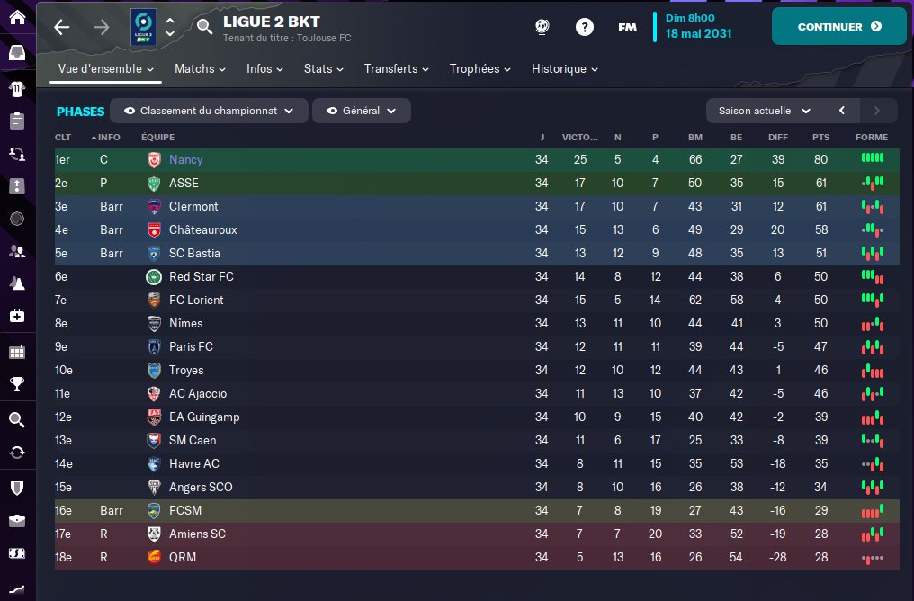Click the help question mark icon
This screenshot has height=601, width=914.
(585, 27)
